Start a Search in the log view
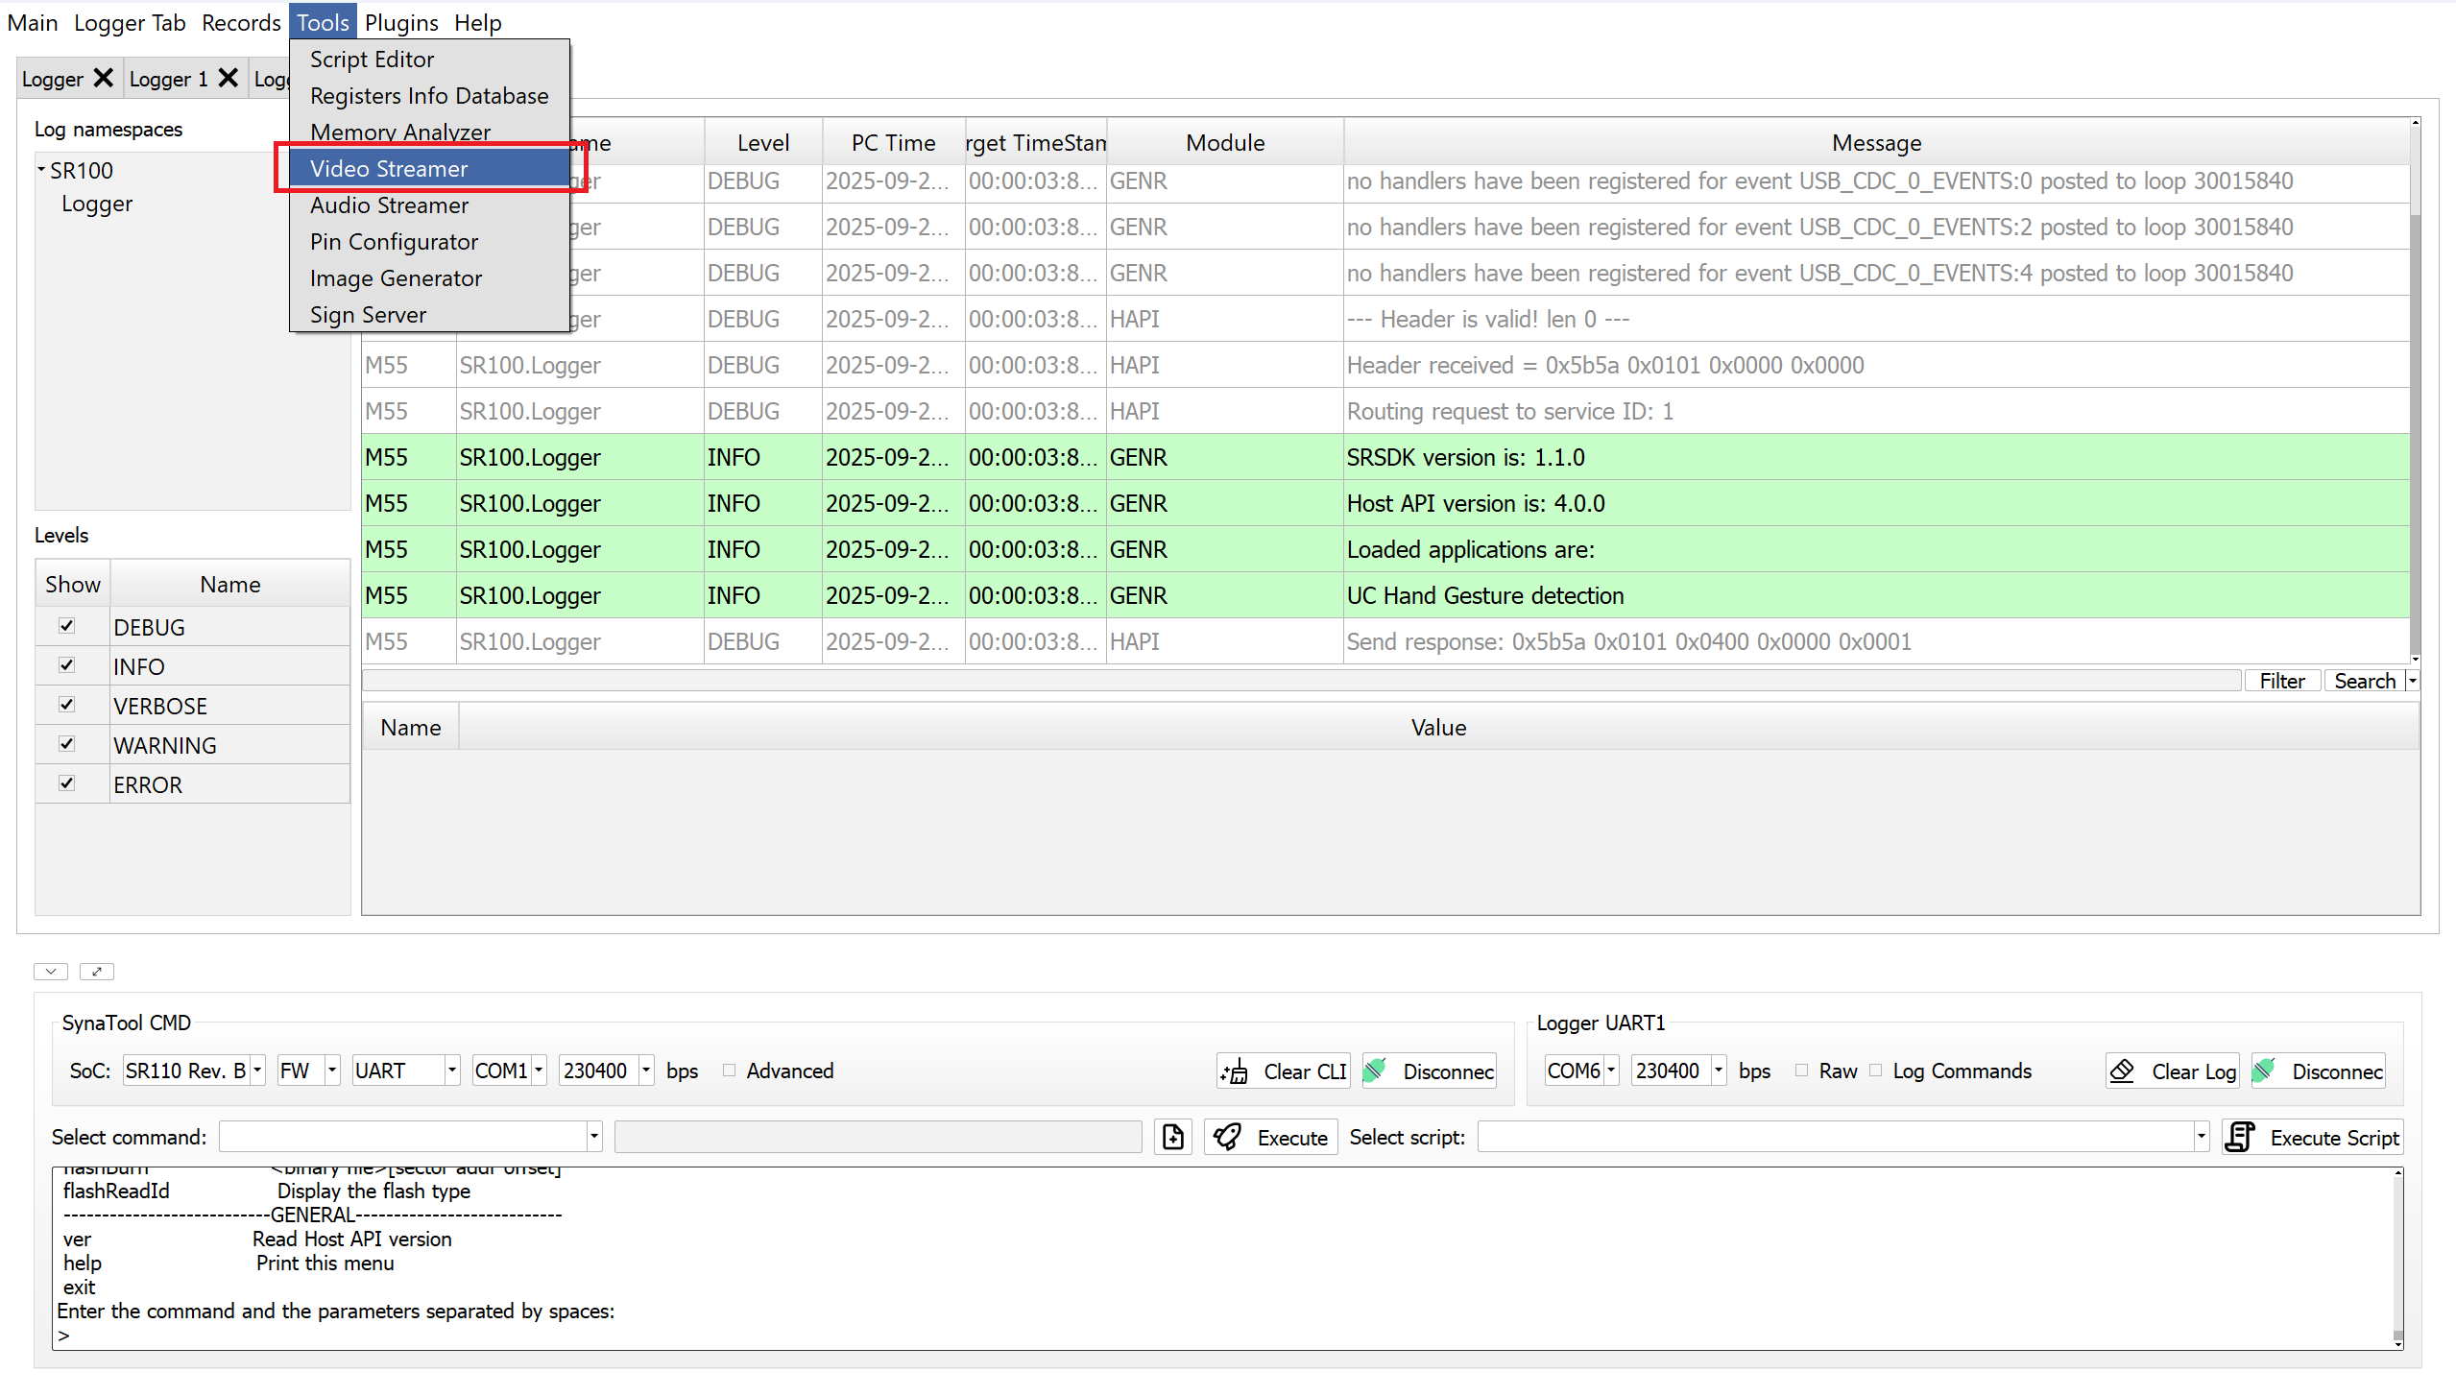 click(x=2365, y=681)
